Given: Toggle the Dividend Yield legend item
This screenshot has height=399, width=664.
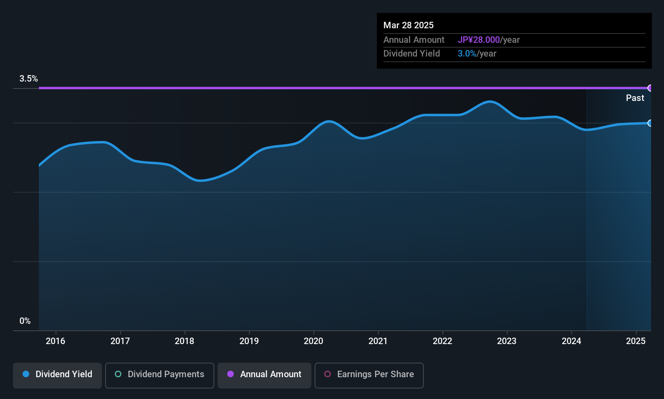Looking at the screenshot, I should tap(57, 375).
